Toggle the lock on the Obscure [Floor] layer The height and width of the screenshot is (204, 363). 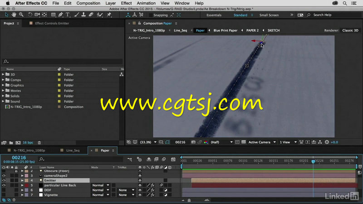tap(16, 171)
